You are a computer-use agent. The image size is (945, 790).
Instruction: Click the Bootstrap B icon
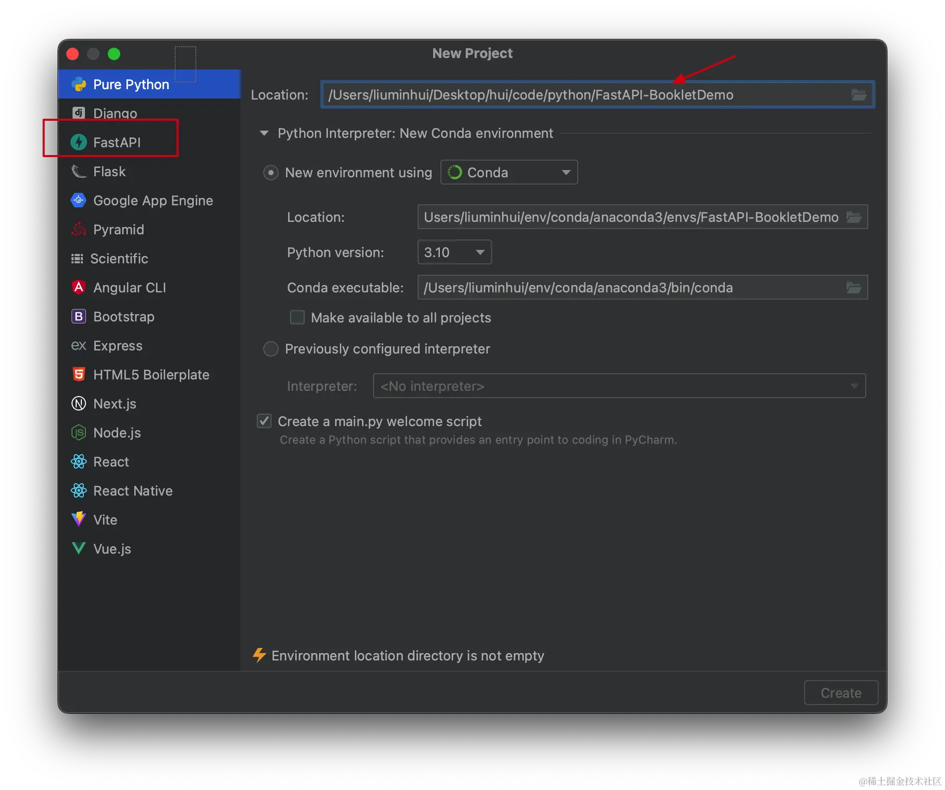pos(79,316)
